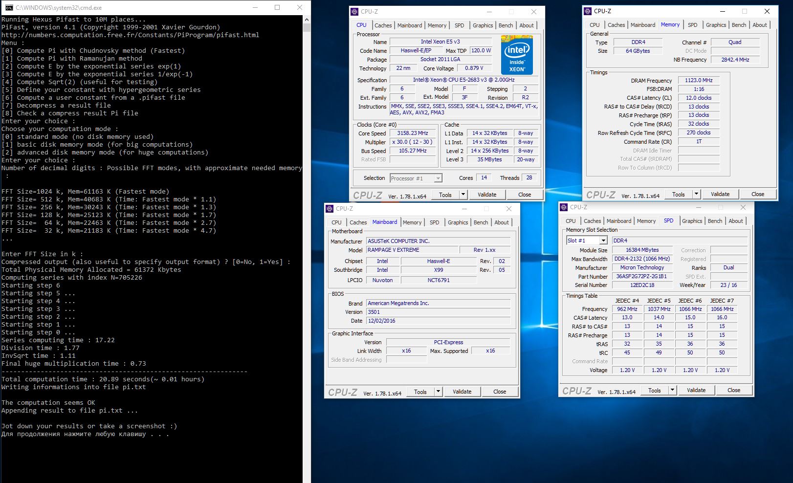The height and width of the screenshot is (483, 793).
Task: Click Validate button in Memory window
Action: pos(720,194)
